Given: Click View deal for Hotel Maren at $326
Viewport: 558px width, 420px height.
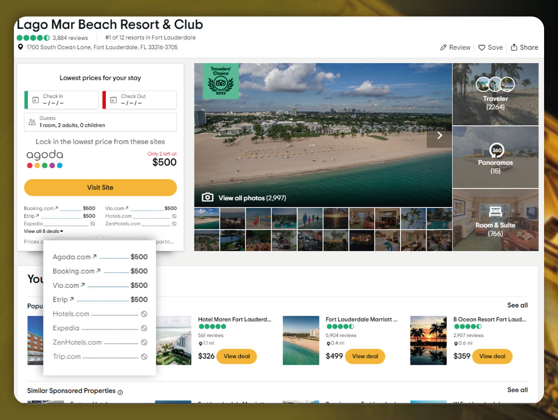Looking at the screenshot, I should pyautogui.click(x=237, y=356).
